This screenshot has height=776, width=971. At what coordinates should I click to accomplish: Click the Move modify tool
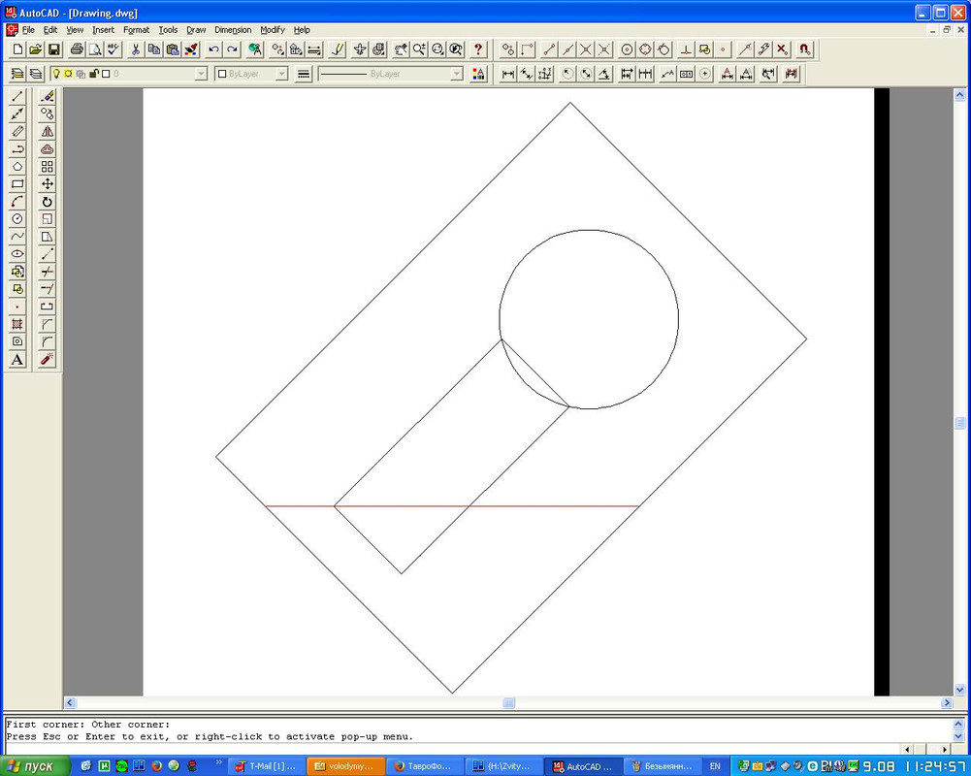tap(48, 184)
